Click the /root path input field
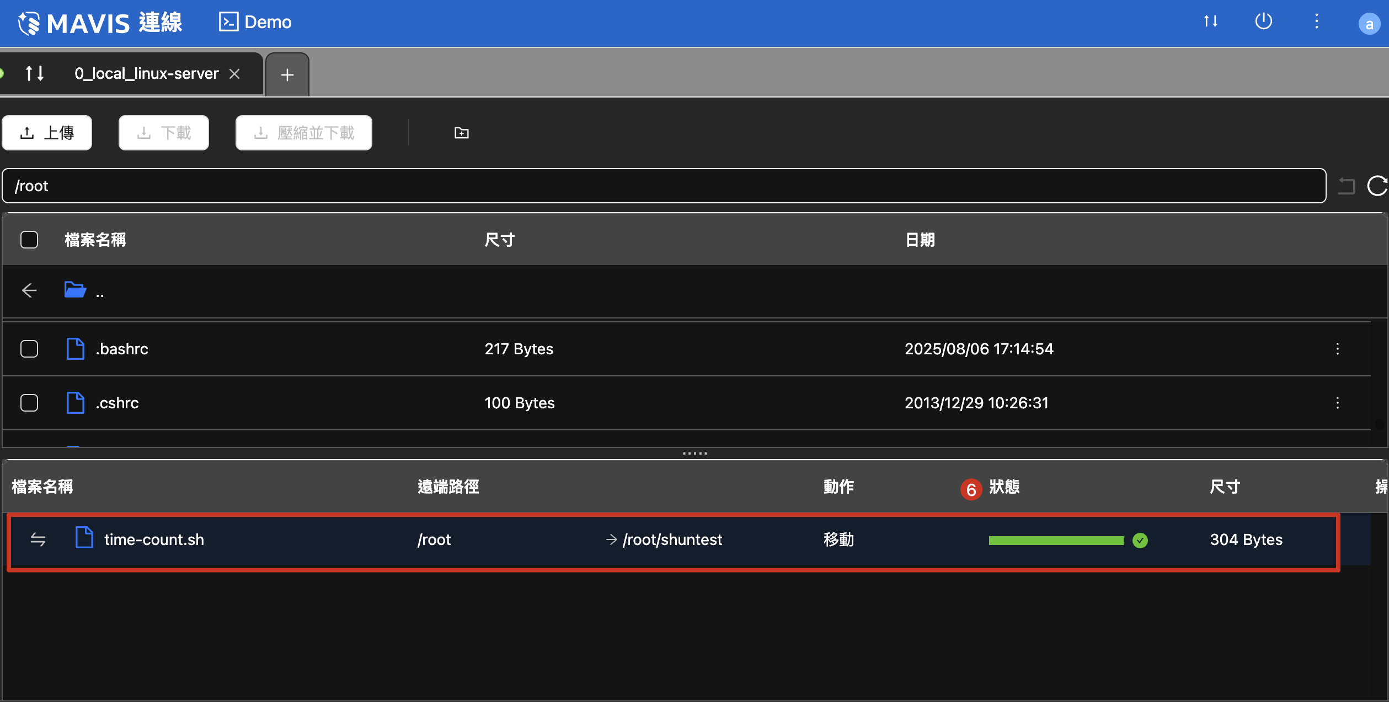The height and width of the screenshot is (702, 1389). coord(662,186)
